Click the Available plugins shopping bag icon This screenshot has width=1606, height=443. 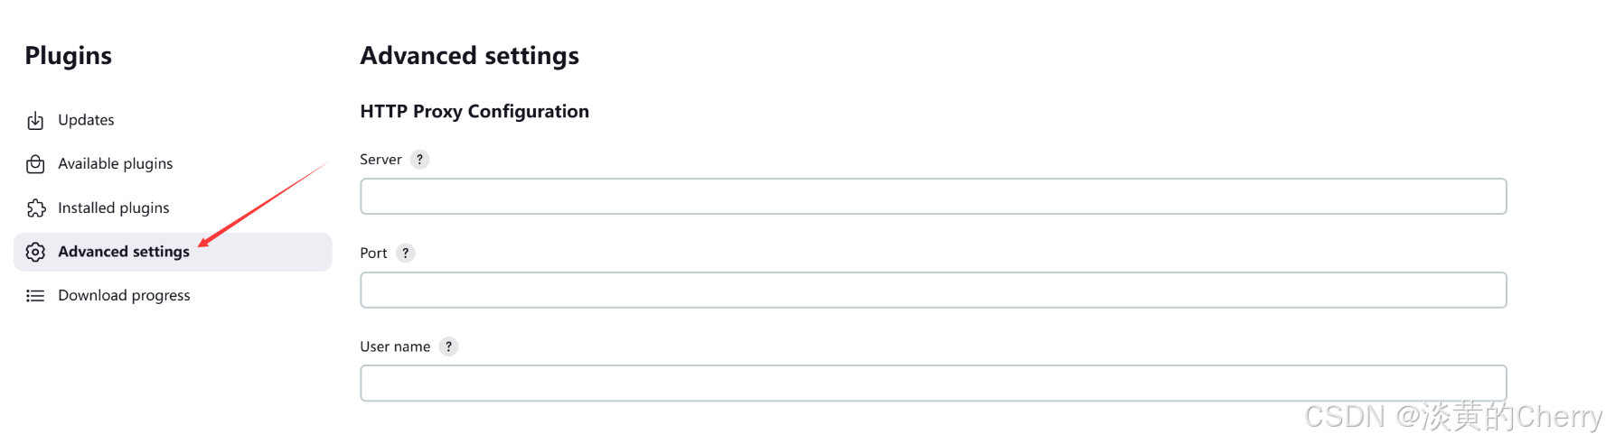pyautogui.click(x=35, y=164)
